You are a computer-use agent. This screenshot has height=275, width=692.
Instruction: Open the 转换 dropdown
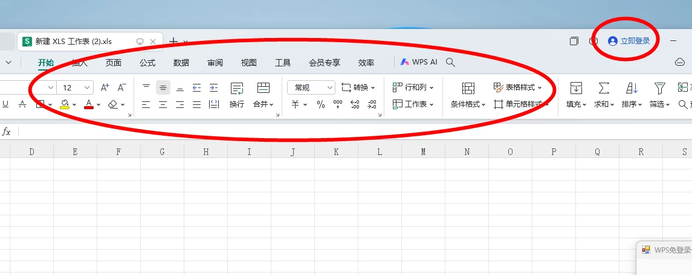358,87
